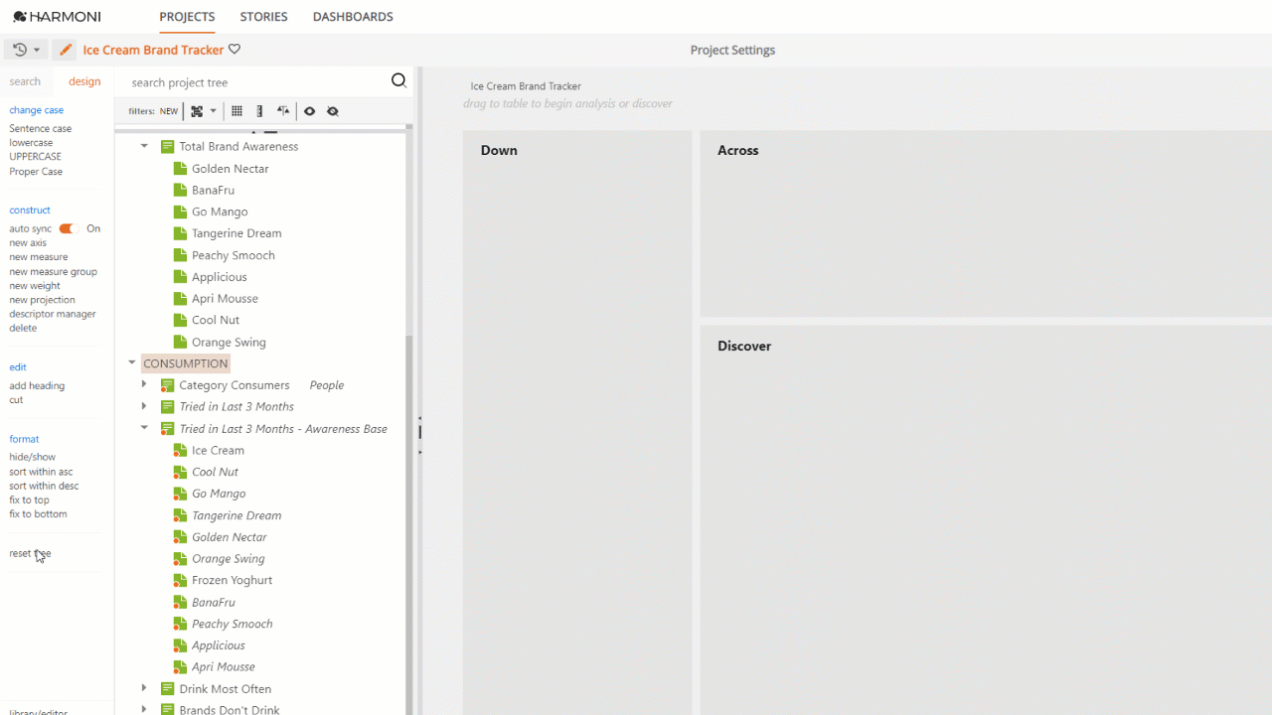
Task: Select the design side tab
Action: pyautogui.click(x=84, y=81)
